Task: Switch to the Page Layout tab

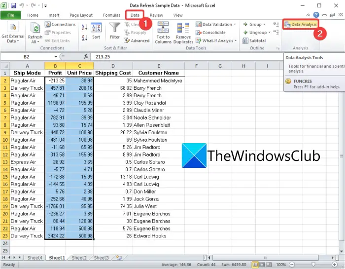Action: [81, 15]
